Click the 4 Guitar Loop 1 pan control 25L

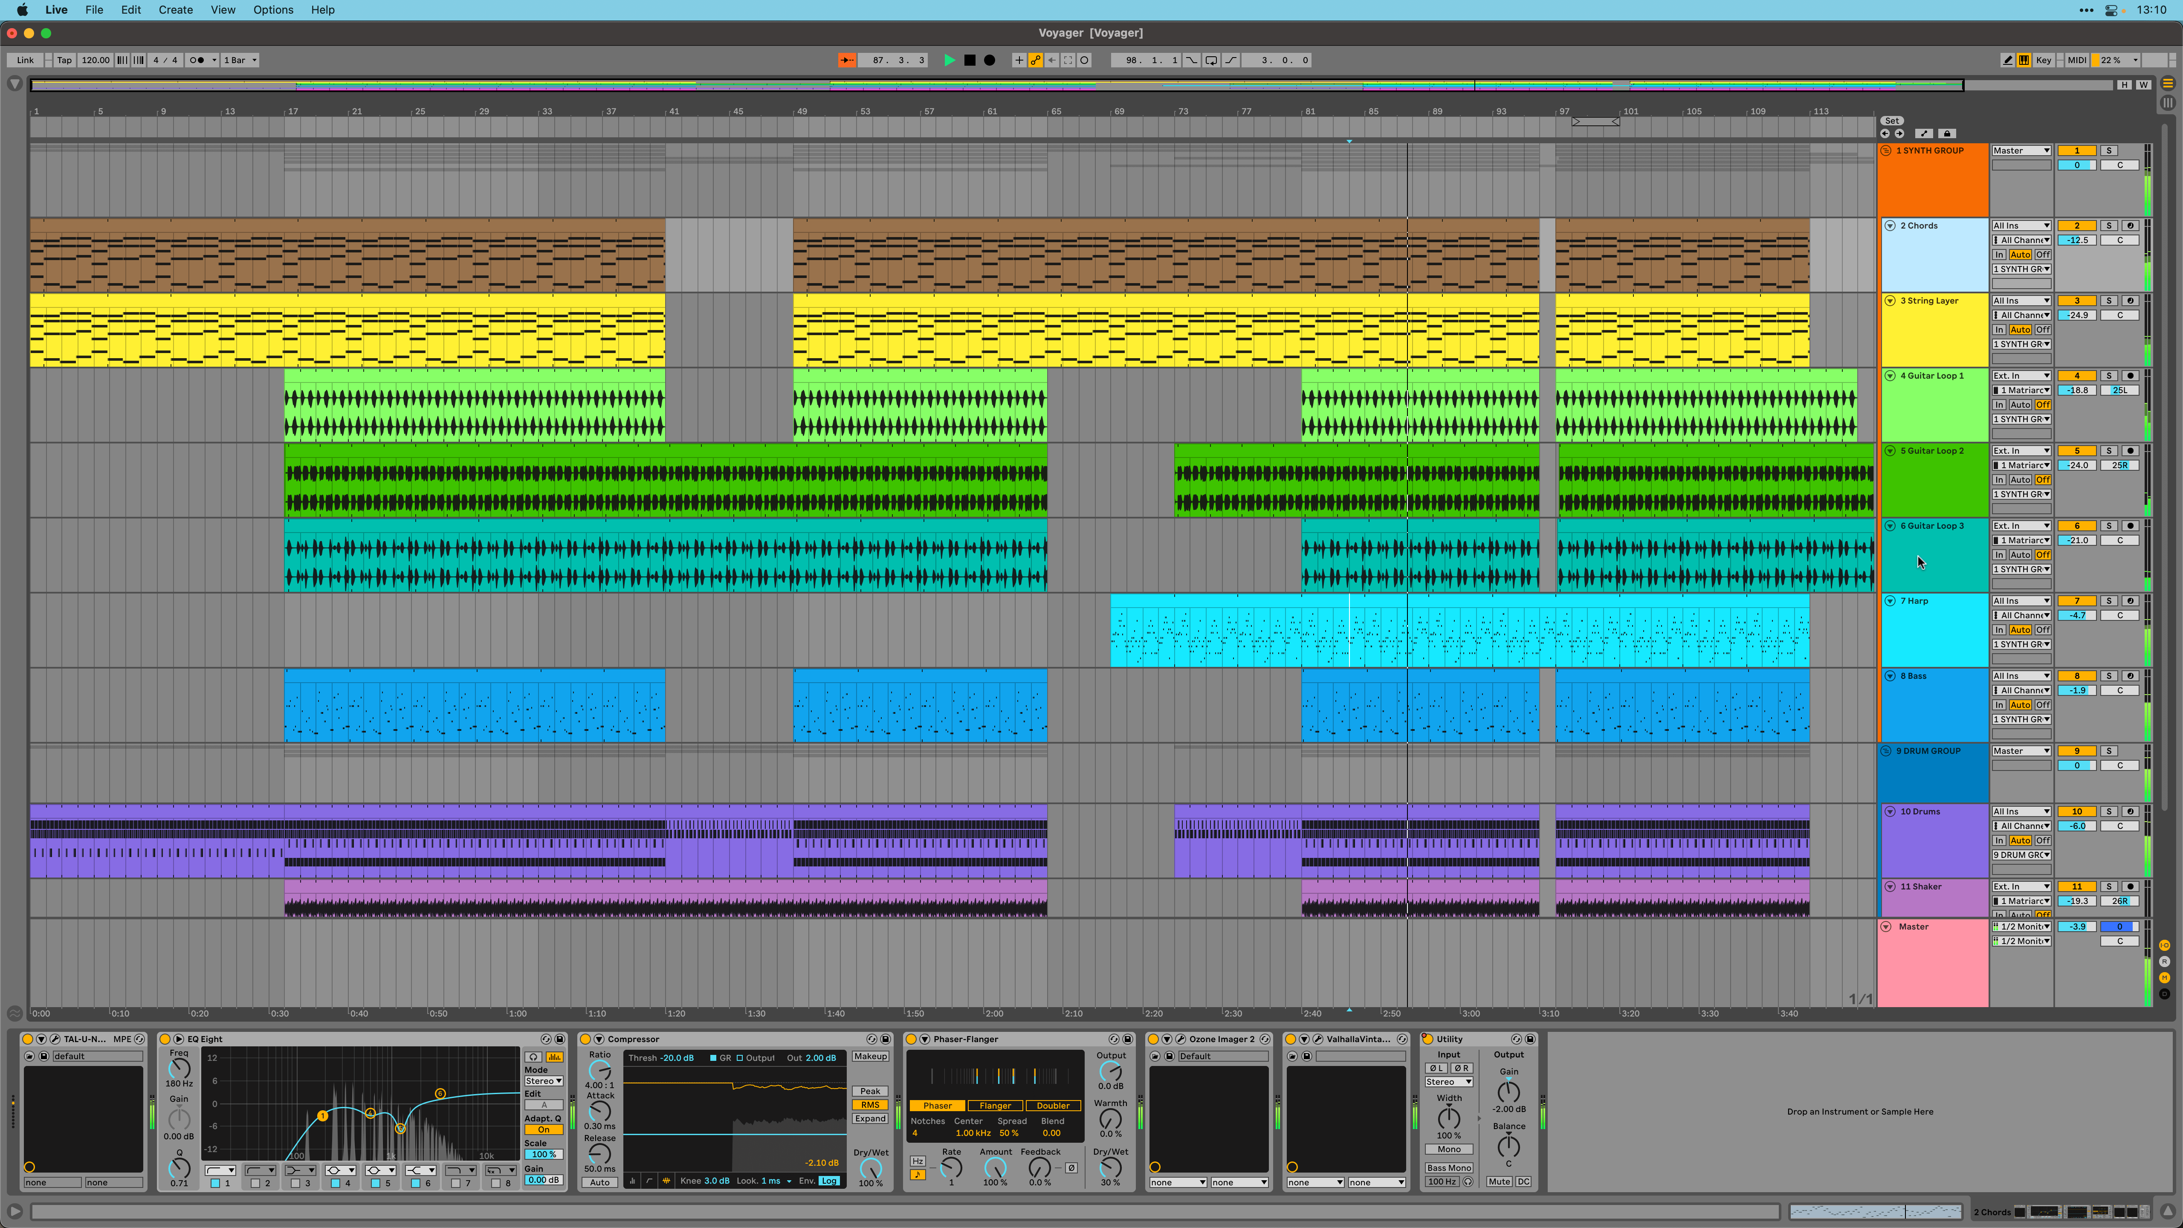(2119, 391)
